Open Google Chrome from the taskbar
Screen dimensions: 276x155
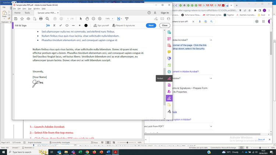coord(87,152)
